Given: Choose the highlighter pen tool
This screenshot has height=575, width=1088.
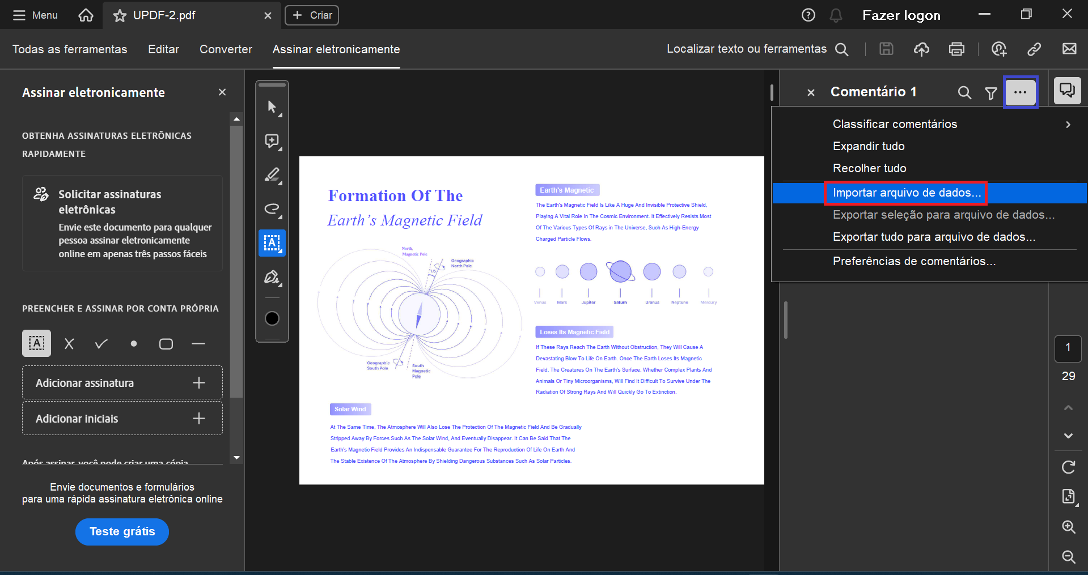Looking at the screenshot, I should [272, 175].
